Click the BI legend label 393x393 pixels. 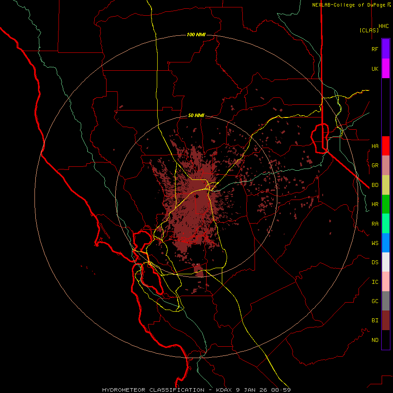pyautogui.click(x=375, y=321)
